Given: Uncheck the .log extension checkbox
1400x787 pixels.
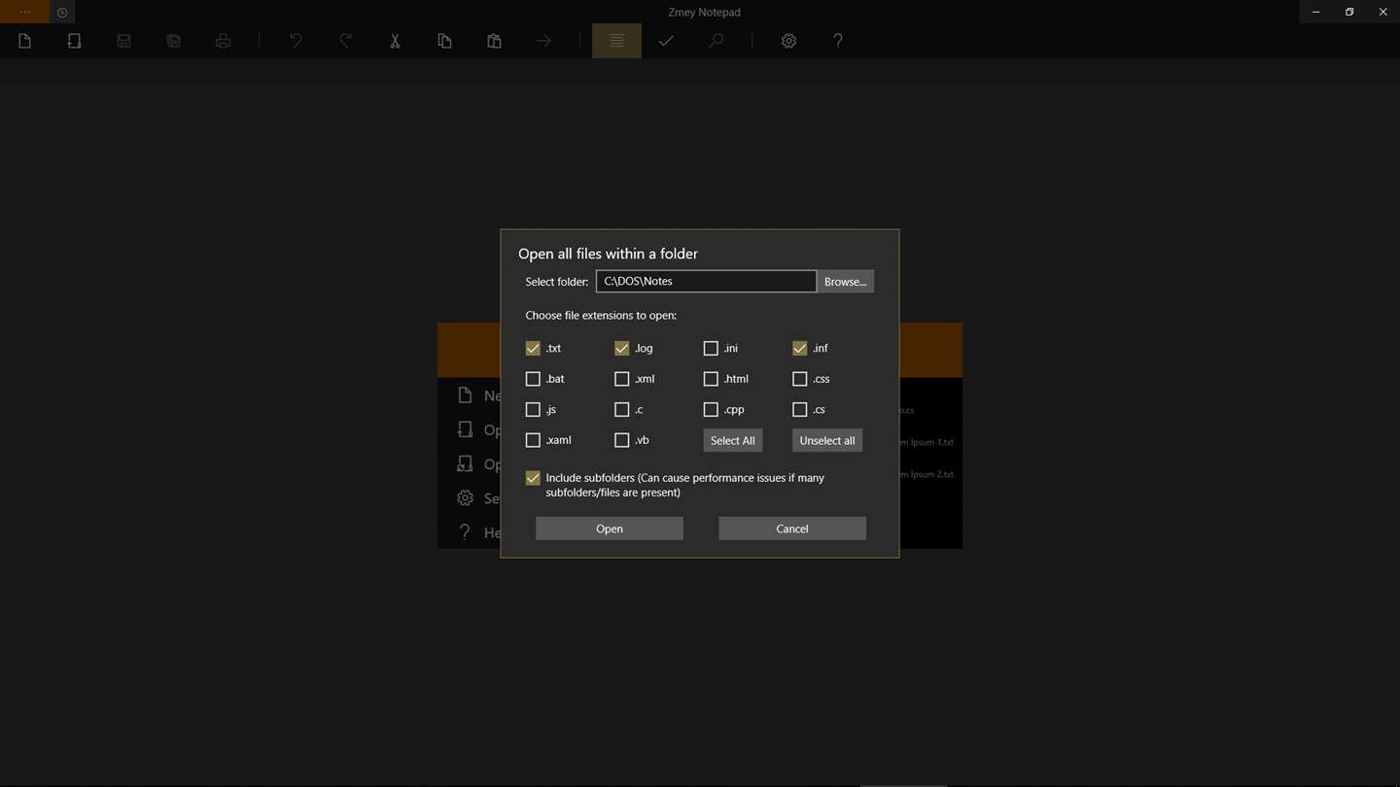Looking at the screenshot, I should point(622,348).
